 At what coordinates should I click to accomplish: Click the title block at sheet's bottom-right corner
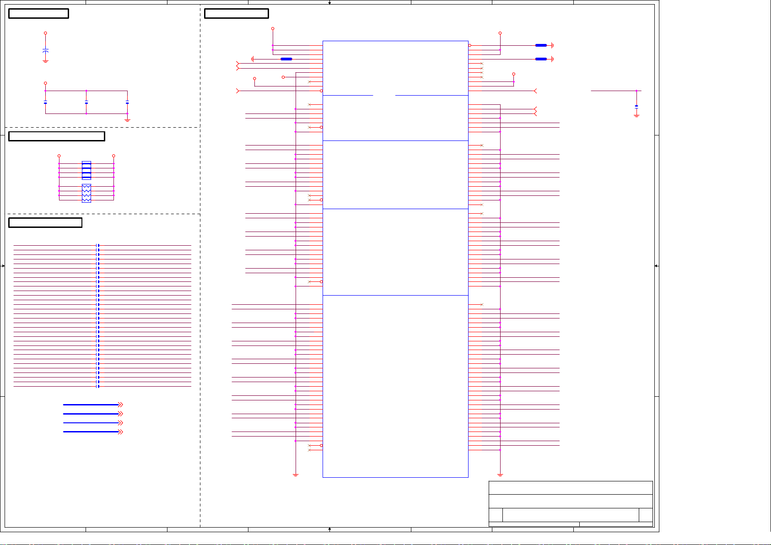pyautogui.click(x=571, y=504)
